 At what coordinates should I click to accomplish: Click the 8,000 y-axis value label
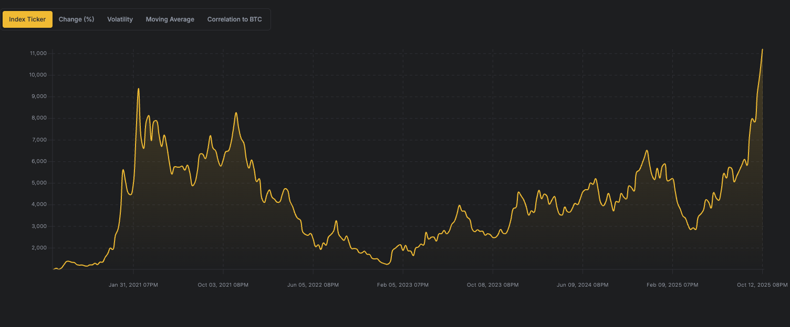coord(40,118)
